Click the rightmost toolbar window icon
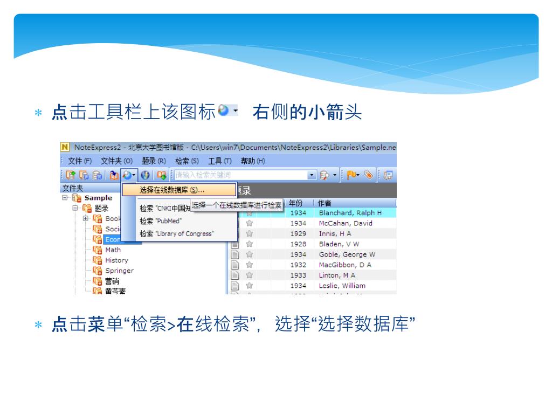Screen dimensions: 552x414 coord(388,175)
